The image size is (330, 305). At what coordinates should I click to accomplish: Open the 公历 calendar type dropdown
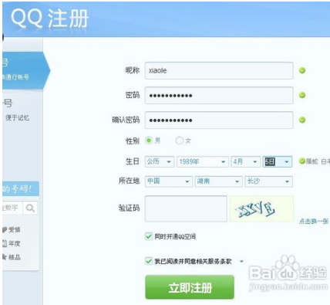[x=160, y=161]
